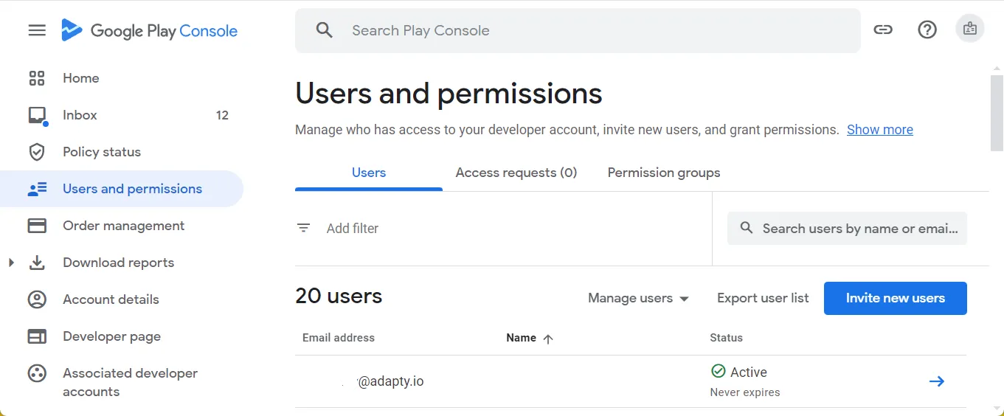
Task: Open Order management from sidebar
Action: click(x=123, y=226)
